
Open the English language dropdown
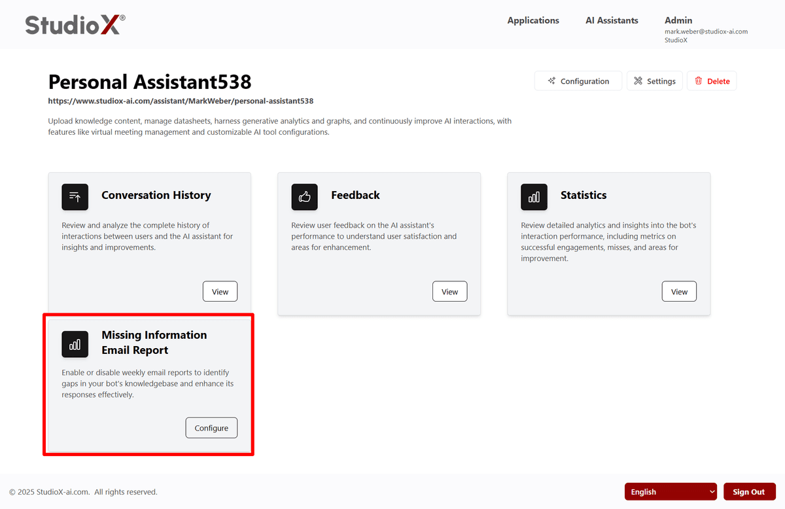[x=671, y=492]
